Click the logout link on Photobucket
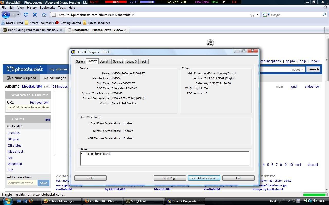This screenshot has width=329, height=205. pos(315,61)
